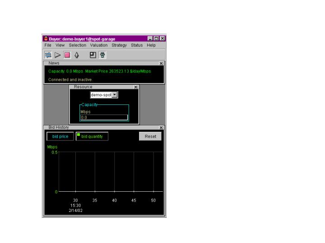Open the File menu

click(48, 45)
